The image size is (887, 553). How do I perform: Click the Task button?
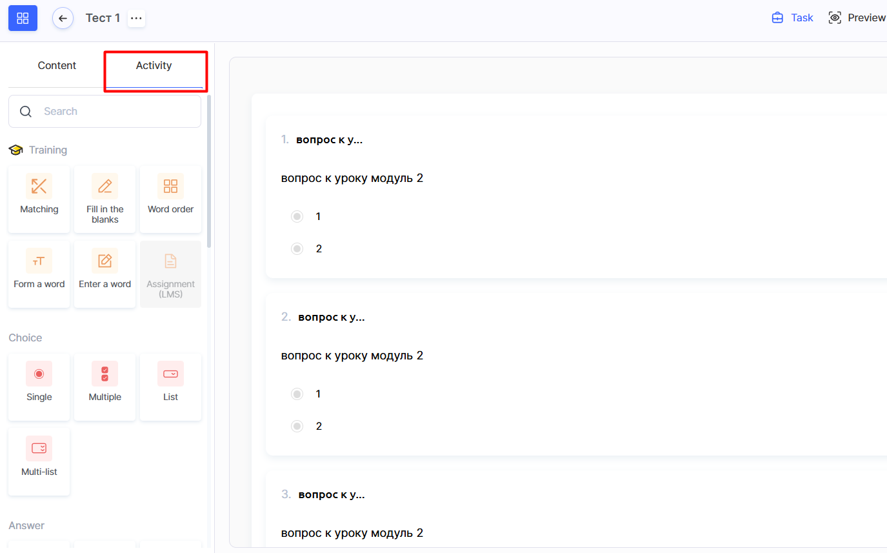point(793,18)
